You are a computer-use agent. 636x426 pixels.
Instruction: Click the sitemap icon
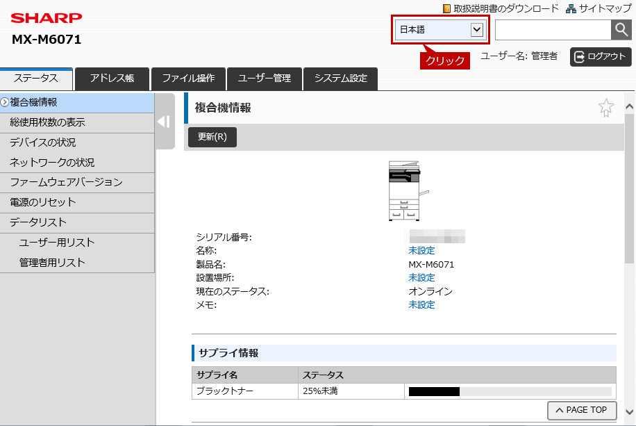click(571, 8)
